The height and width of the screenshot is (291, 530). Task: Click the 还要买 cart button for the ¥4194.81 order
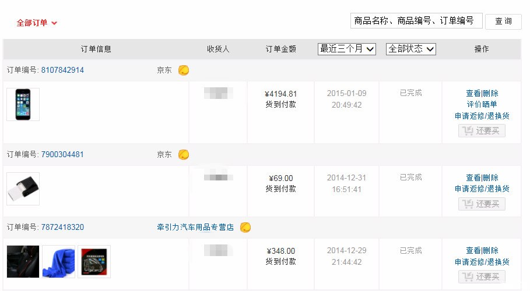pyautogui.click(x=482, y=131)
